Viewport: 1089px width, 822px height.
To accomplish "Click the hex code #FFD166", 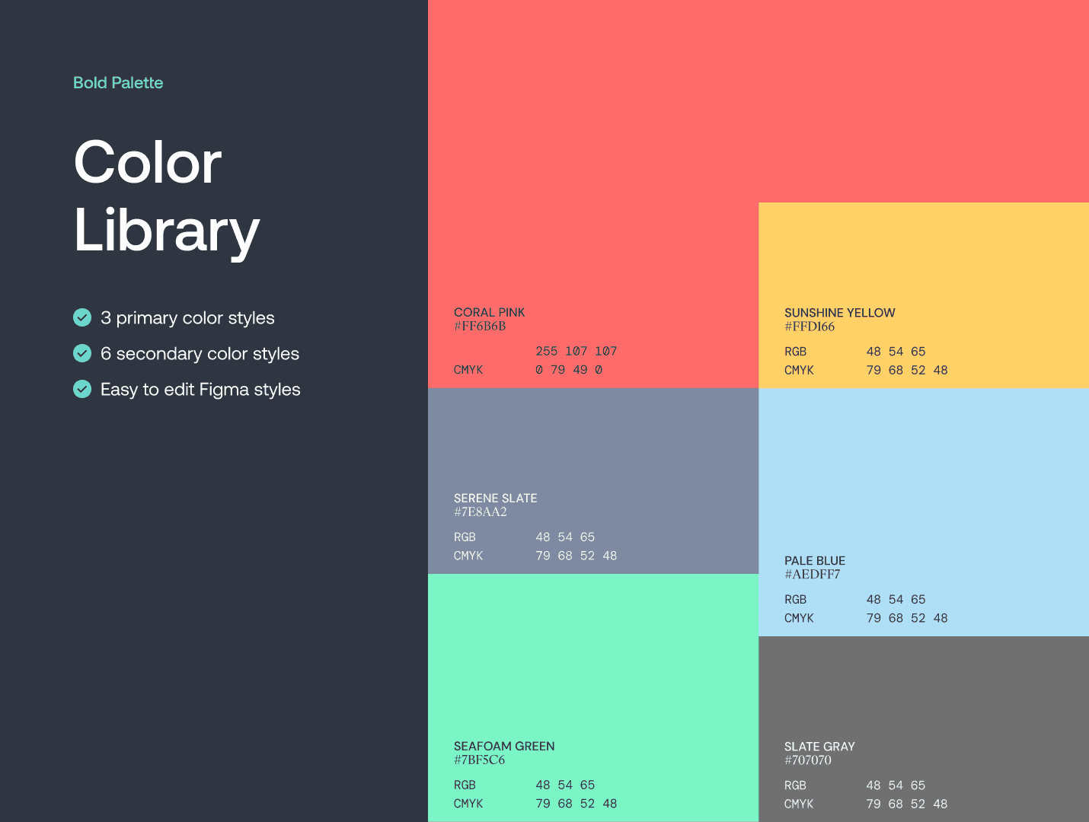I will [810, 327].
